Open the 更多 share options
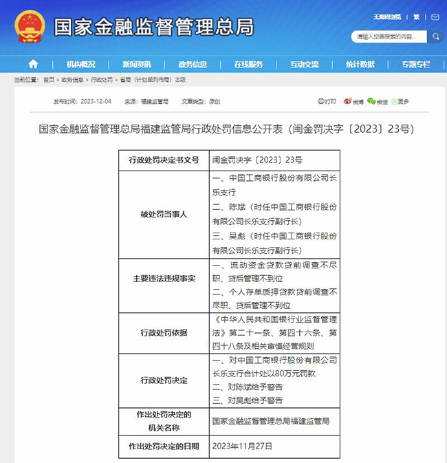The width and height of the screenshot is (447, 463). tap(400, 101)
